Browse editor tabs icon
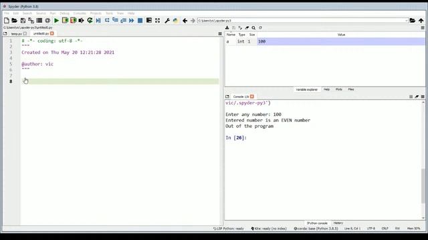Viewport: 428px width, 240px height. [x=5, y=33]
